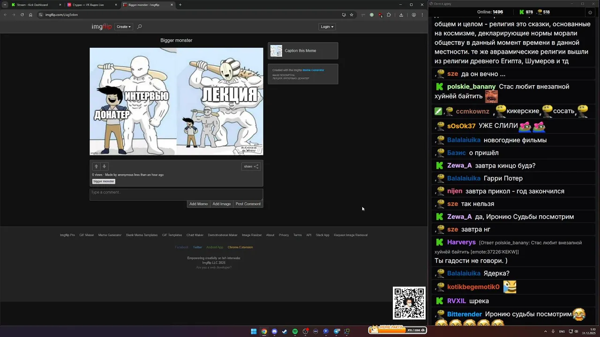Open Steam from the taskbar
600x337 pixels.
pyautogui.click(x=285, y=331)
